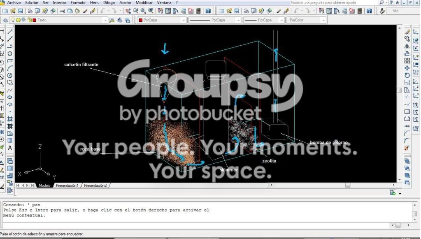Click the drawing area horizontal scrollbar thumb
The width and height of the screenshot is (421, 239).
point(348,185)
